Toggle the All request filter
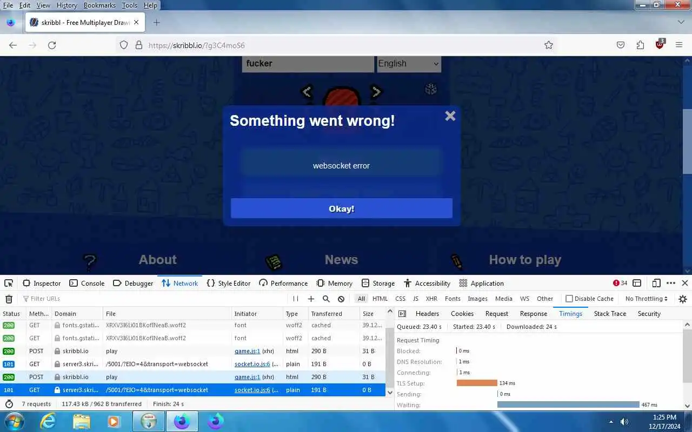 (x=361, y=299)
